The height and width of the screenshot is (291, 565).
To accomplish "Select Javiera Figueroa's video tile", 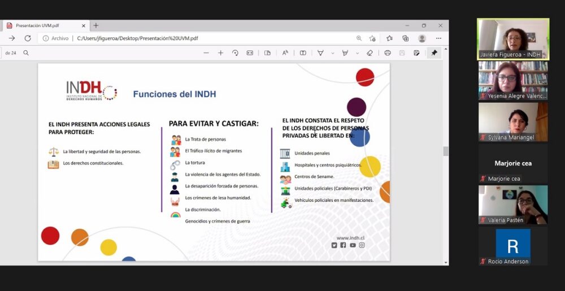I will click(x=513, y=39).
